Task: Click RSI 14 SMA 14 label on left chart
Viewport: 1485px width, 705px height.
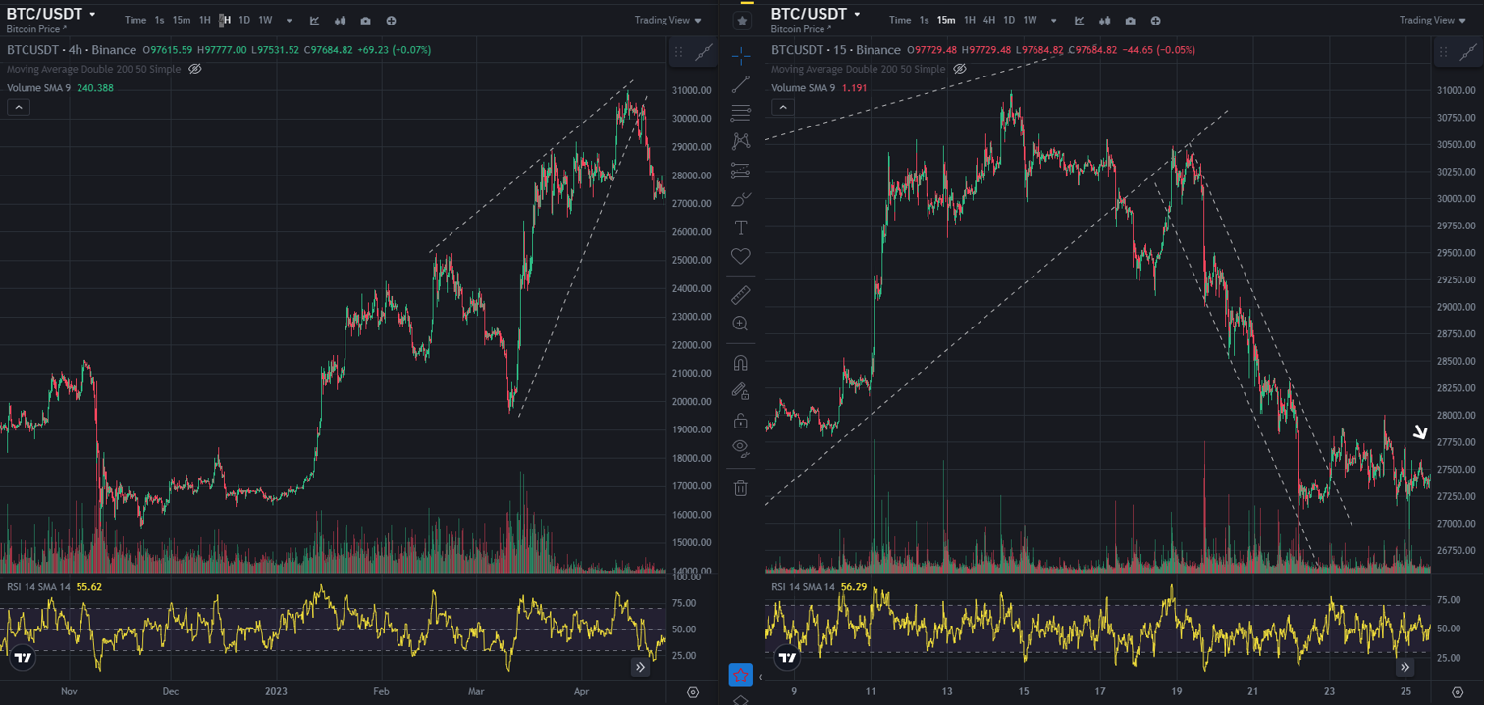Action: click(38, 586)
